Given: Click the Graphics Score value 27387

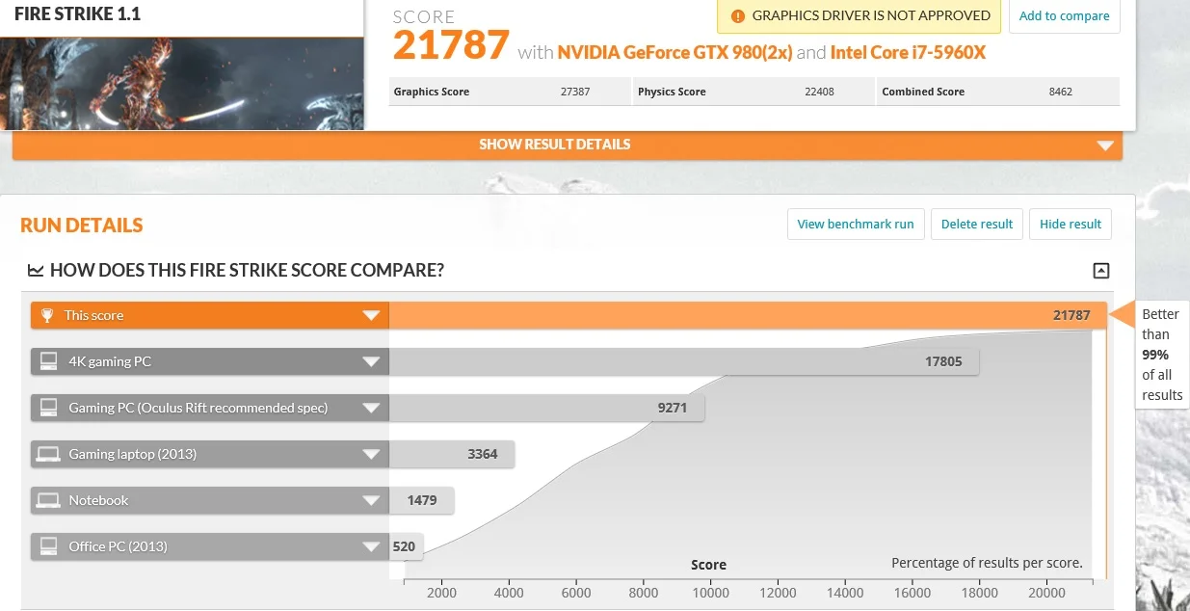Looking at the screenshot, I should [x=574, y=92].
